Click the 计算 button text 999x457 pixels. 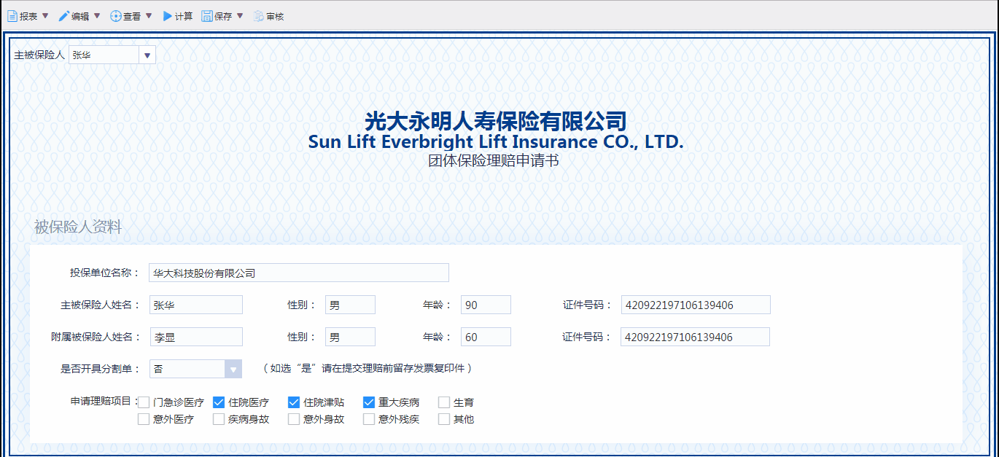184,16
